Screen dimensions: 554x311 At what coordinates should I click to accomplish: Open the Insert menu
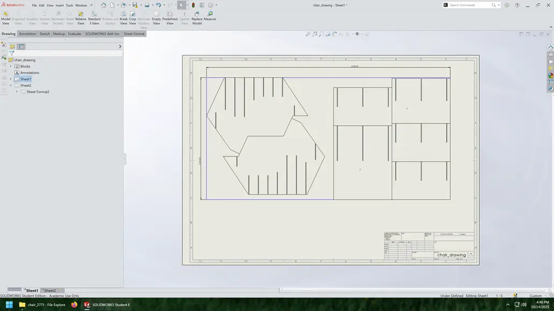point(59,5)
